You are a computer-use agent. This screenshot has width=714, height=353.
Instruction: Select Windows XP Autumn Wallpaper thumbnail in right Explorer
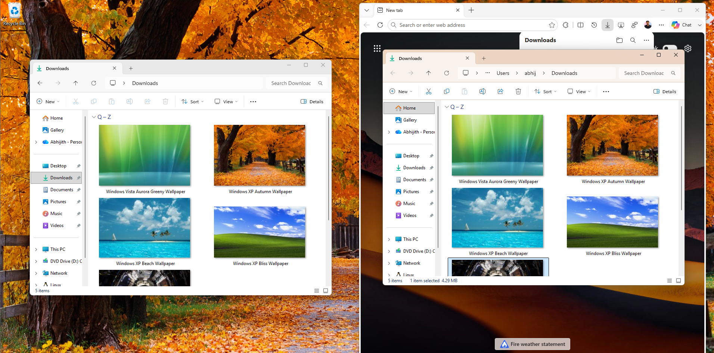[612, 145]
